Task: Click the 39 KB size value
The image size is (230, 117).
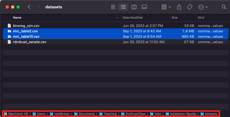Action: point(189,26)
